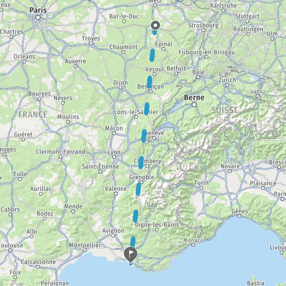Click the destination flag marker
Viewport: 286px width, 286px height.
(131, 254)
